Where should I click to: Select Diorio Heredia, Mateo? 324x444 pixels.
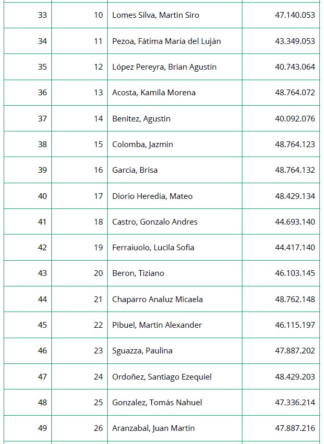tap(152, 196)
